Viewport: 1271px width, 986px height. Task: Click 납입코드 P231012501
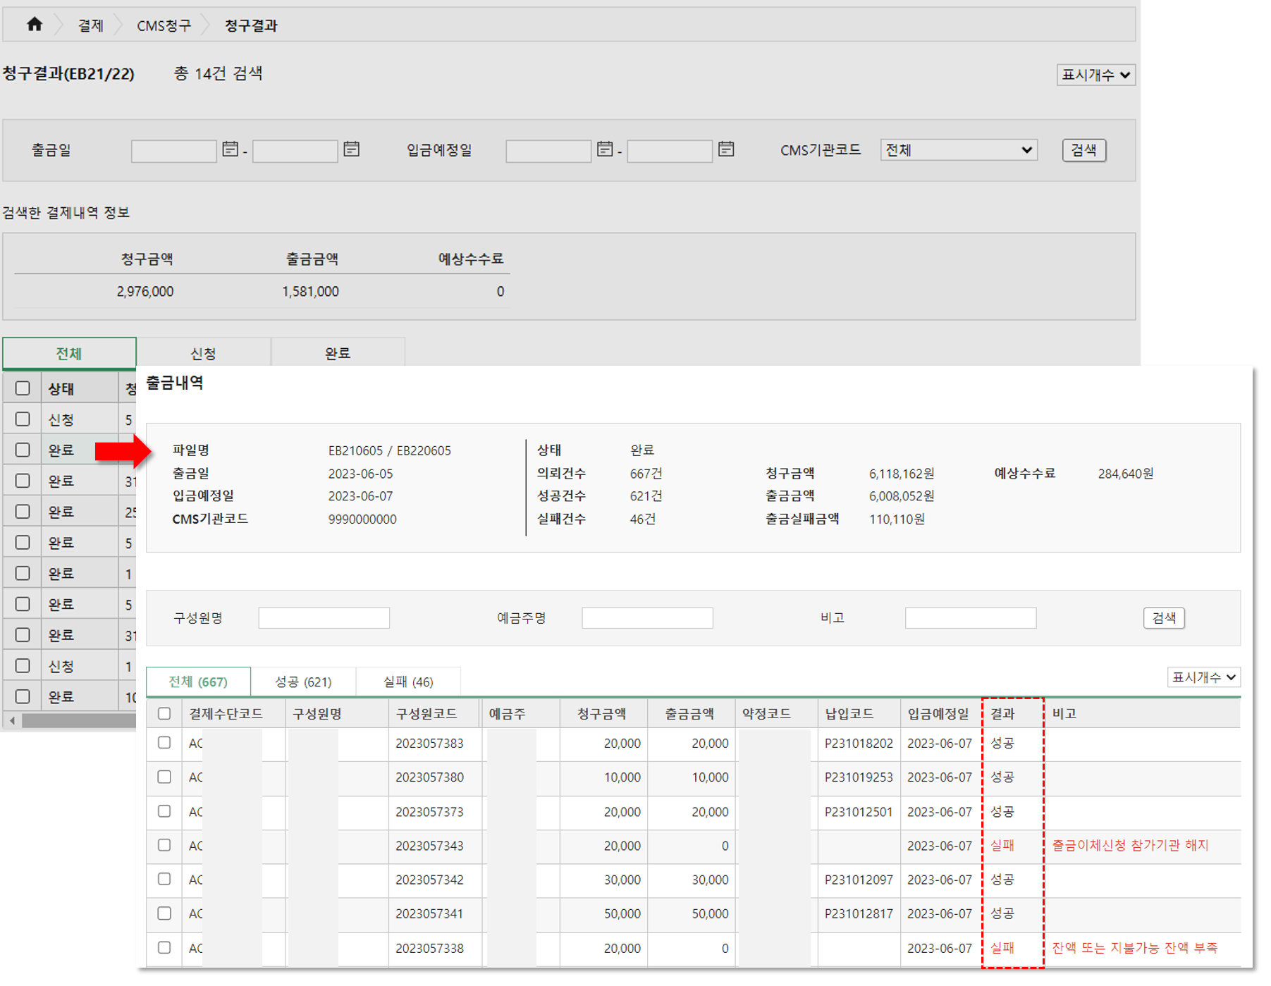click(859, 812)
